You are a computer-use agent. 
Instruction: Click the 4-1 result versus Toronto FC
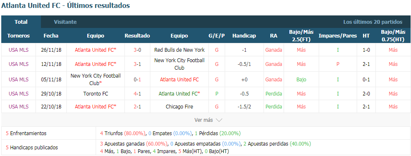137,93
